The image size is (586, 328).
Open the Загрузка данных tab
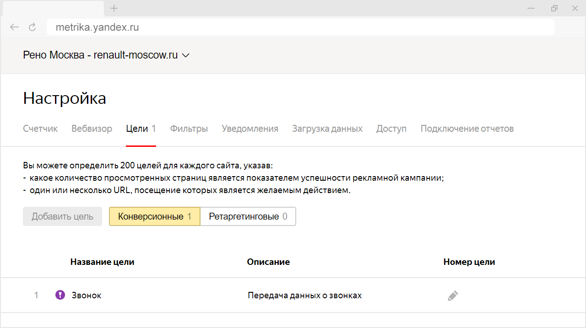click(327, 129)
